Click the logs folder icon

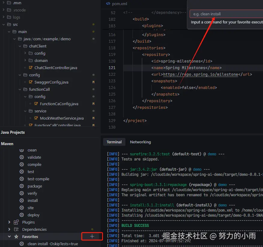point(9,17)
